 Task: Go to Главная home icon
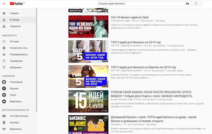(4, 13)
